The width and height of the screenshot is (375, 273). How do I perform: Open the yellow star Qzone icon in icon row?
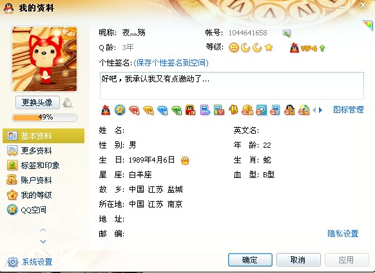[120, 110]
